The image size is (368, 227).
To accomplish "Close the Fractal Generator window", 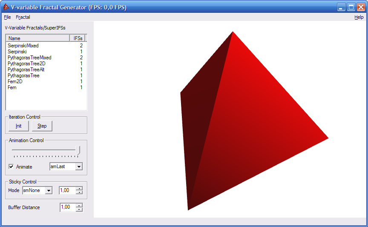I will [x=361, y=7].
